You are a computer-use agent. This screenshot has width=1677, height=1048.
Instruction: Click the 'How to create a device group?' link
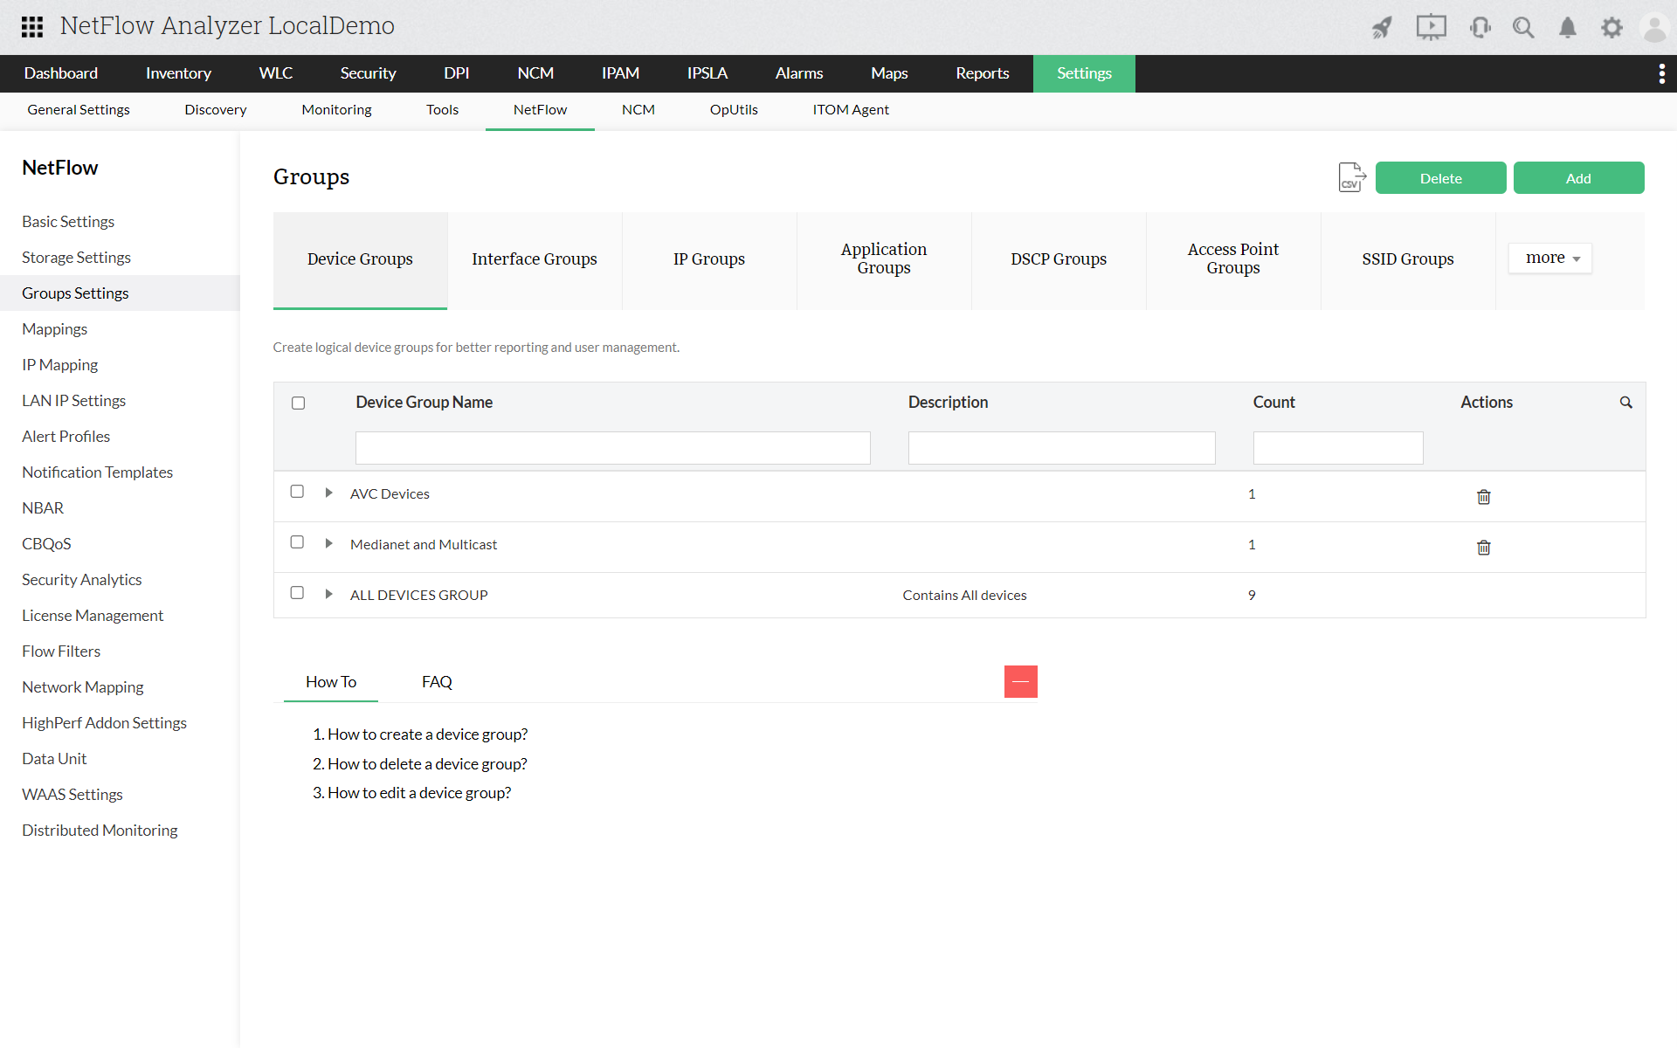[x=427, y=733]
